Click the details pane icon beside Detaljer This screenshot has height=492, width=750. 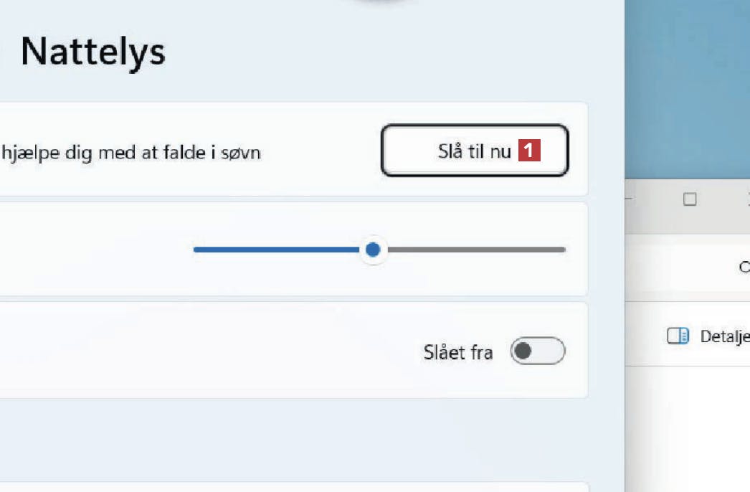(x=678, y=336)
